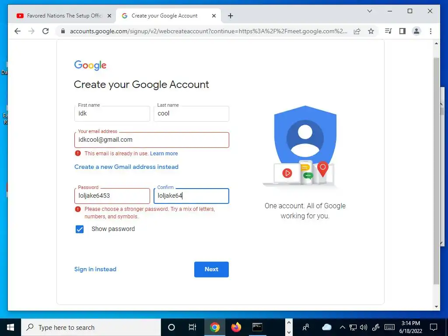448x336 pixels.
Task: Toggle the browser side panel icon
Action: click(x=402, y=31)
